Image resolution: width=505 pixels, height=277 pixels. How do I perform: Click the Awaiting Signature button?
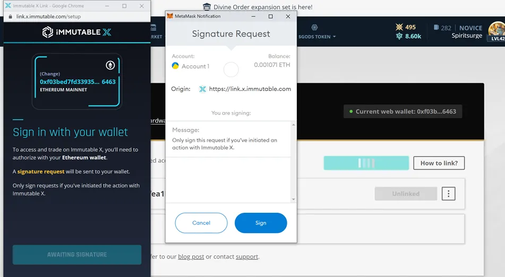coord(77,255)
